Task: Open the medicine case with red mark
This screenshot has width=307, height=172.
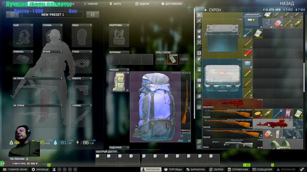Action: [x=223, y=78]
